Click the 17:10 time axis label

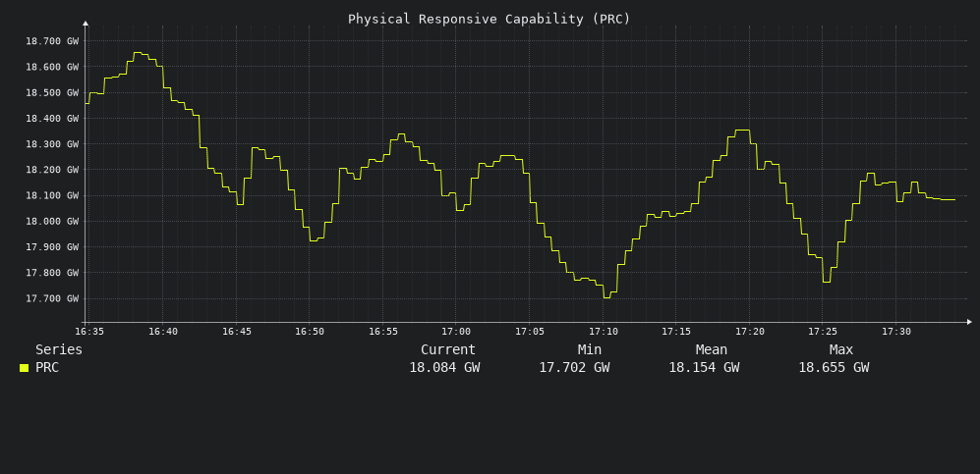coord(604,332)
